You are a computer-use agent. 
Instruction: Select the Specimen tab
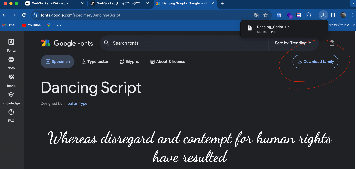pyautogui.click(x=57, y=62)
